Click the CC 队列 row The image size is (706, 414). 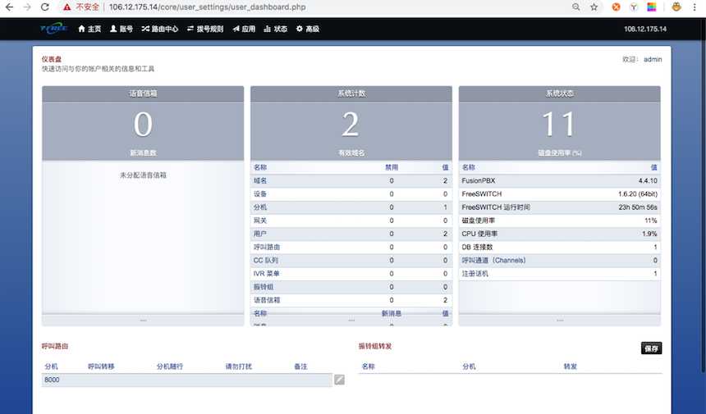tap(351, 260)
